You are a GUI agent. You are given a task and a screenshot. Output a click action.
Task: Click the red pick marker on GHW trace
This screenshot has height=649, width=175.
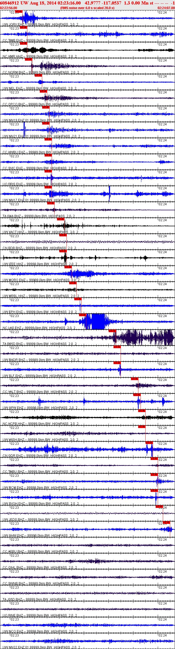(167, 523)
